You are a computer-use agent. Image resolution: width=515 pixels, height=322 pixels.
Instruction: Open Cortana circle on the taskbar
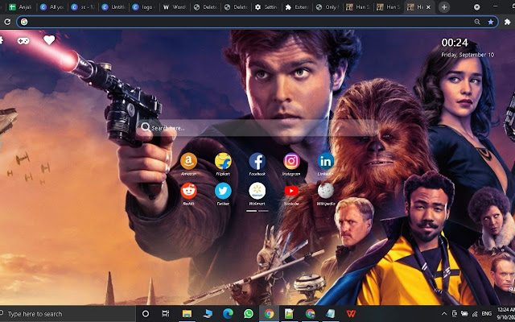click(146, 314)
